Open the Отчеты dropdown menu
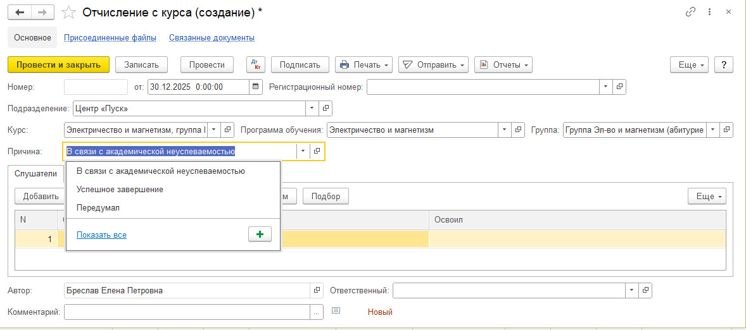The height and width of the screenshot is (330, 746). pos(503,64)
